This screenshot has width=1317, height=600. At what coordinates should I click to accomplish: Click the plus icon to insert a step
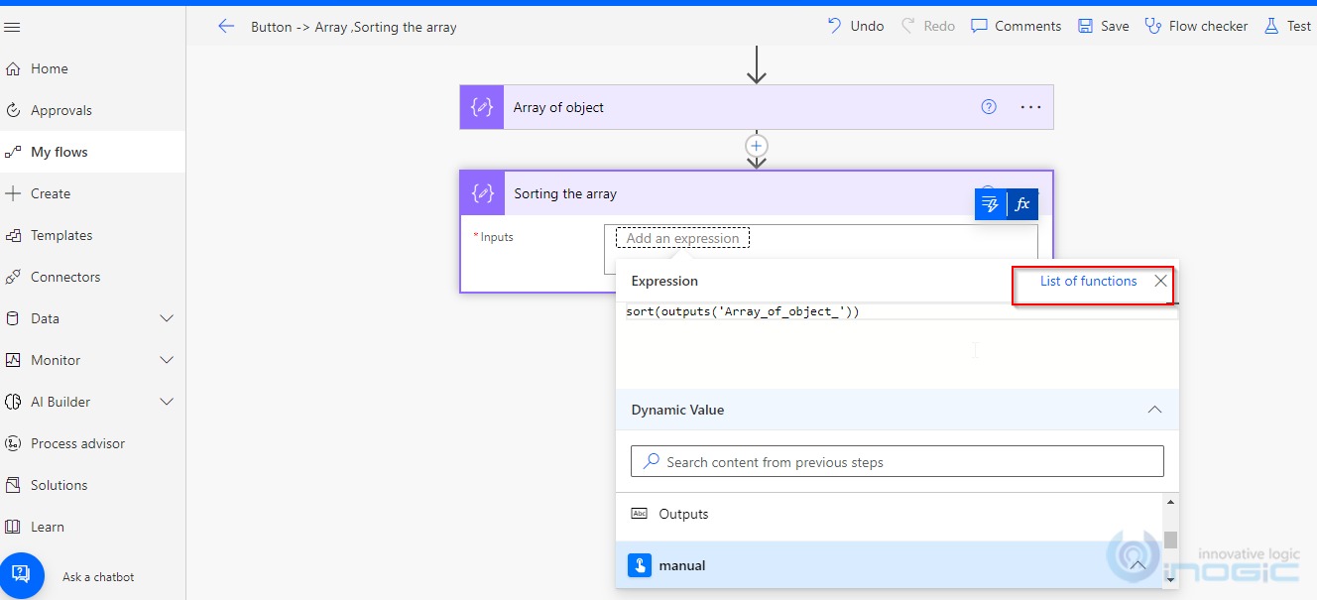756,145
